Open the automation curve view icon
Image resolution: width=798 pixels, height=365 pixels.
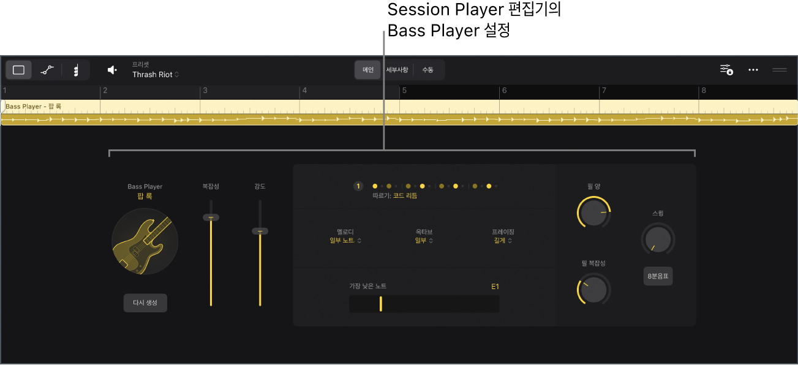pyautogui.click(x=47, y=70)
